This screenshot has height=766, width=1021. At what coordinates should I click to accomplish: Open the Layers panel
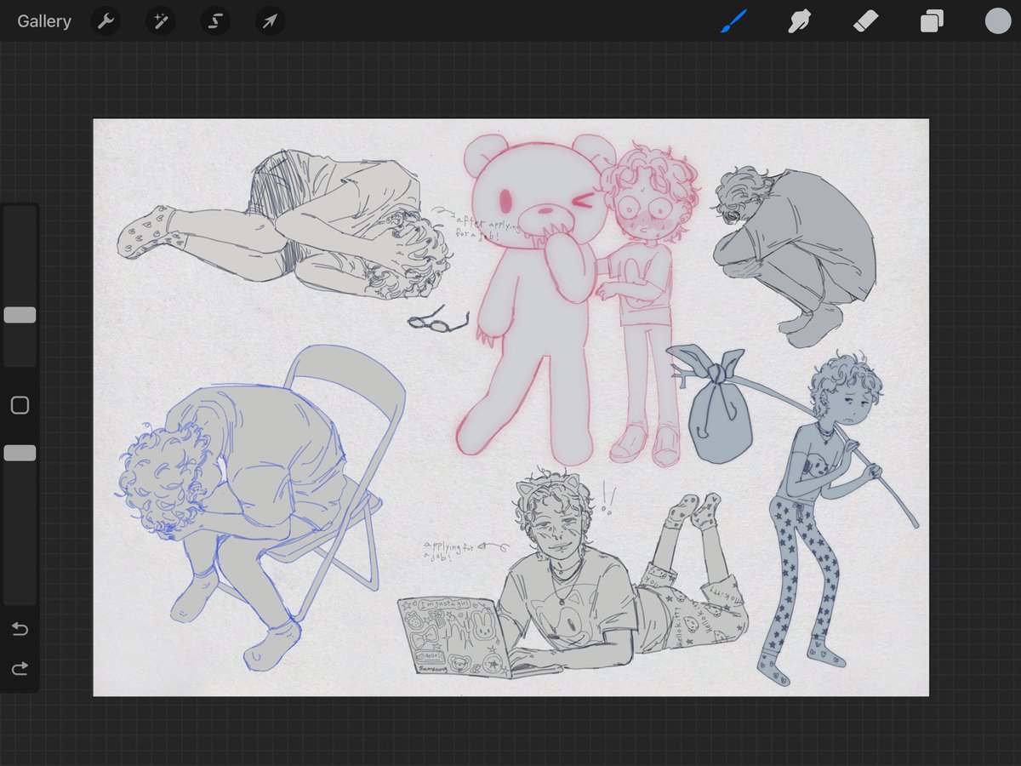932,21
